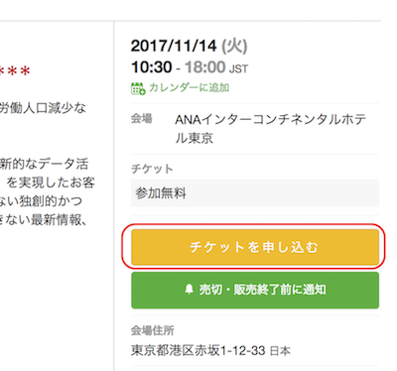397x371 pixels.
Task: Click the text line 労働人口減少な
Action: [43, 108]
